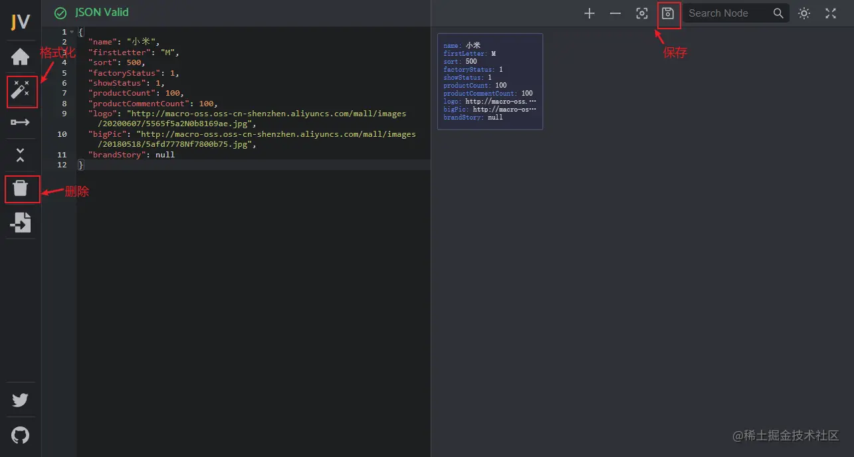Collapse the code fold arrow on line 1
The image size is (854, 457).
click(x=72, y=32)
